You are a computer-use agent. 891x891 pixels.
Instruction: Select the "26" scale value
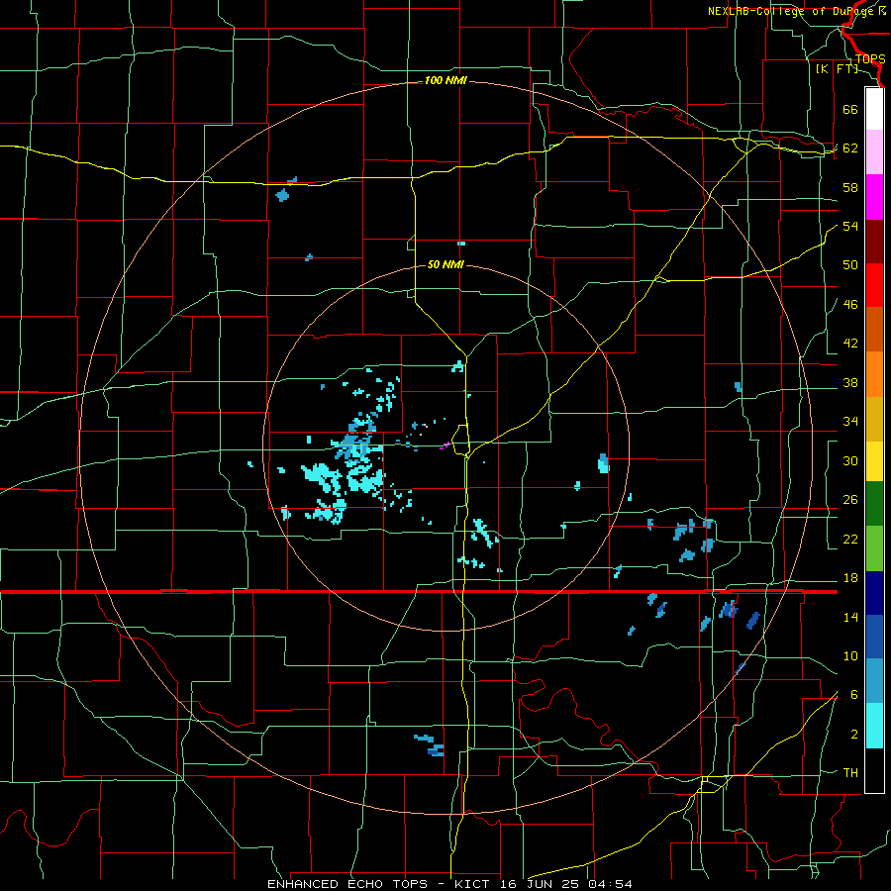point(850,500)
